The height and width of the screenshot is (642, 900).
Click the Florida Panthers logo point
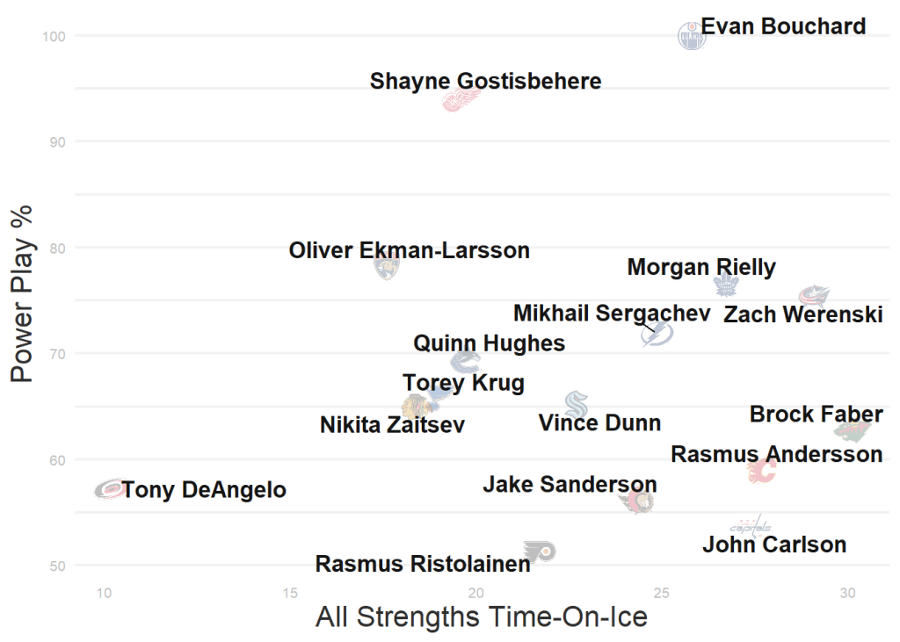pyautogui.click(x=385, y=266)
